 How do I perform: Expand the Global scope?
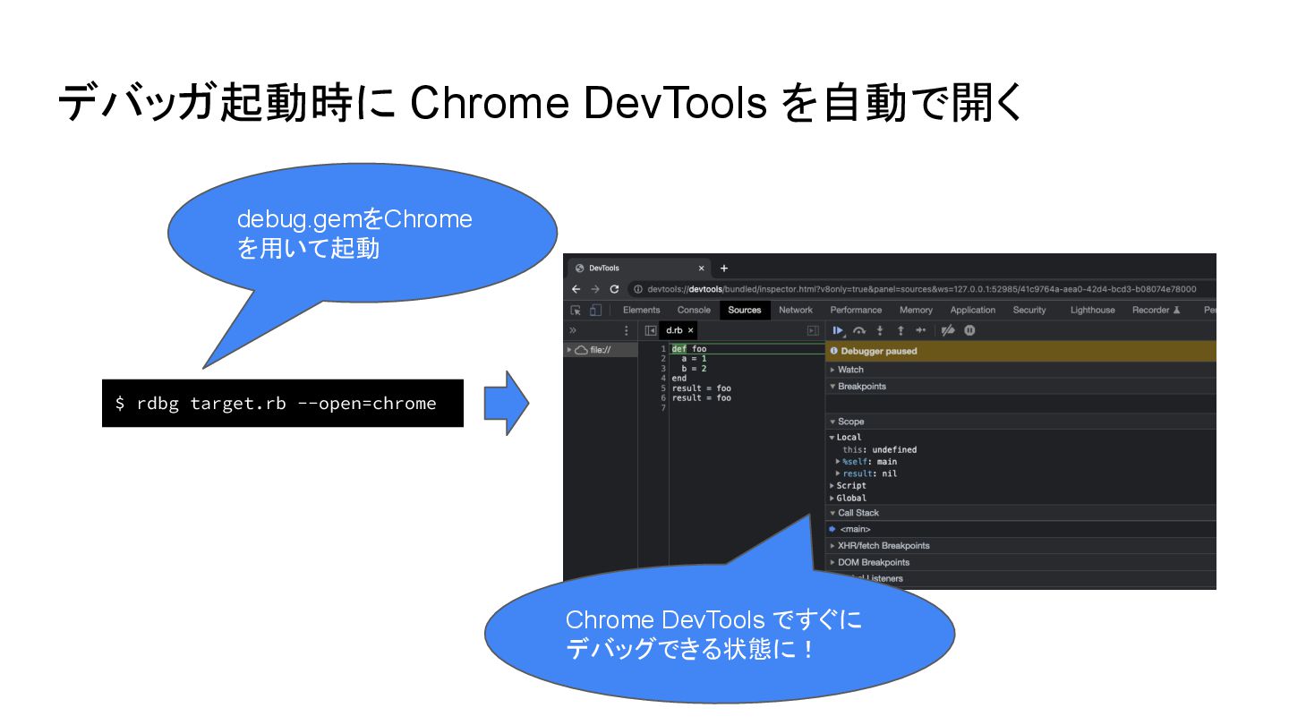click(x=848, y=498)
